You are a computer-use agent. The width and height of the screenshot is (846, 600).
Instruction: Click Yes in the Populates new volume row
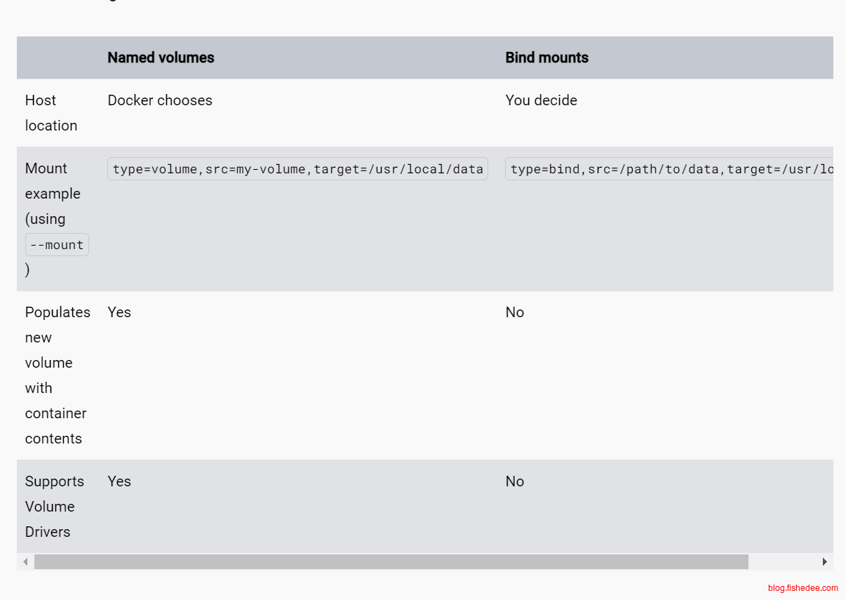119,312
